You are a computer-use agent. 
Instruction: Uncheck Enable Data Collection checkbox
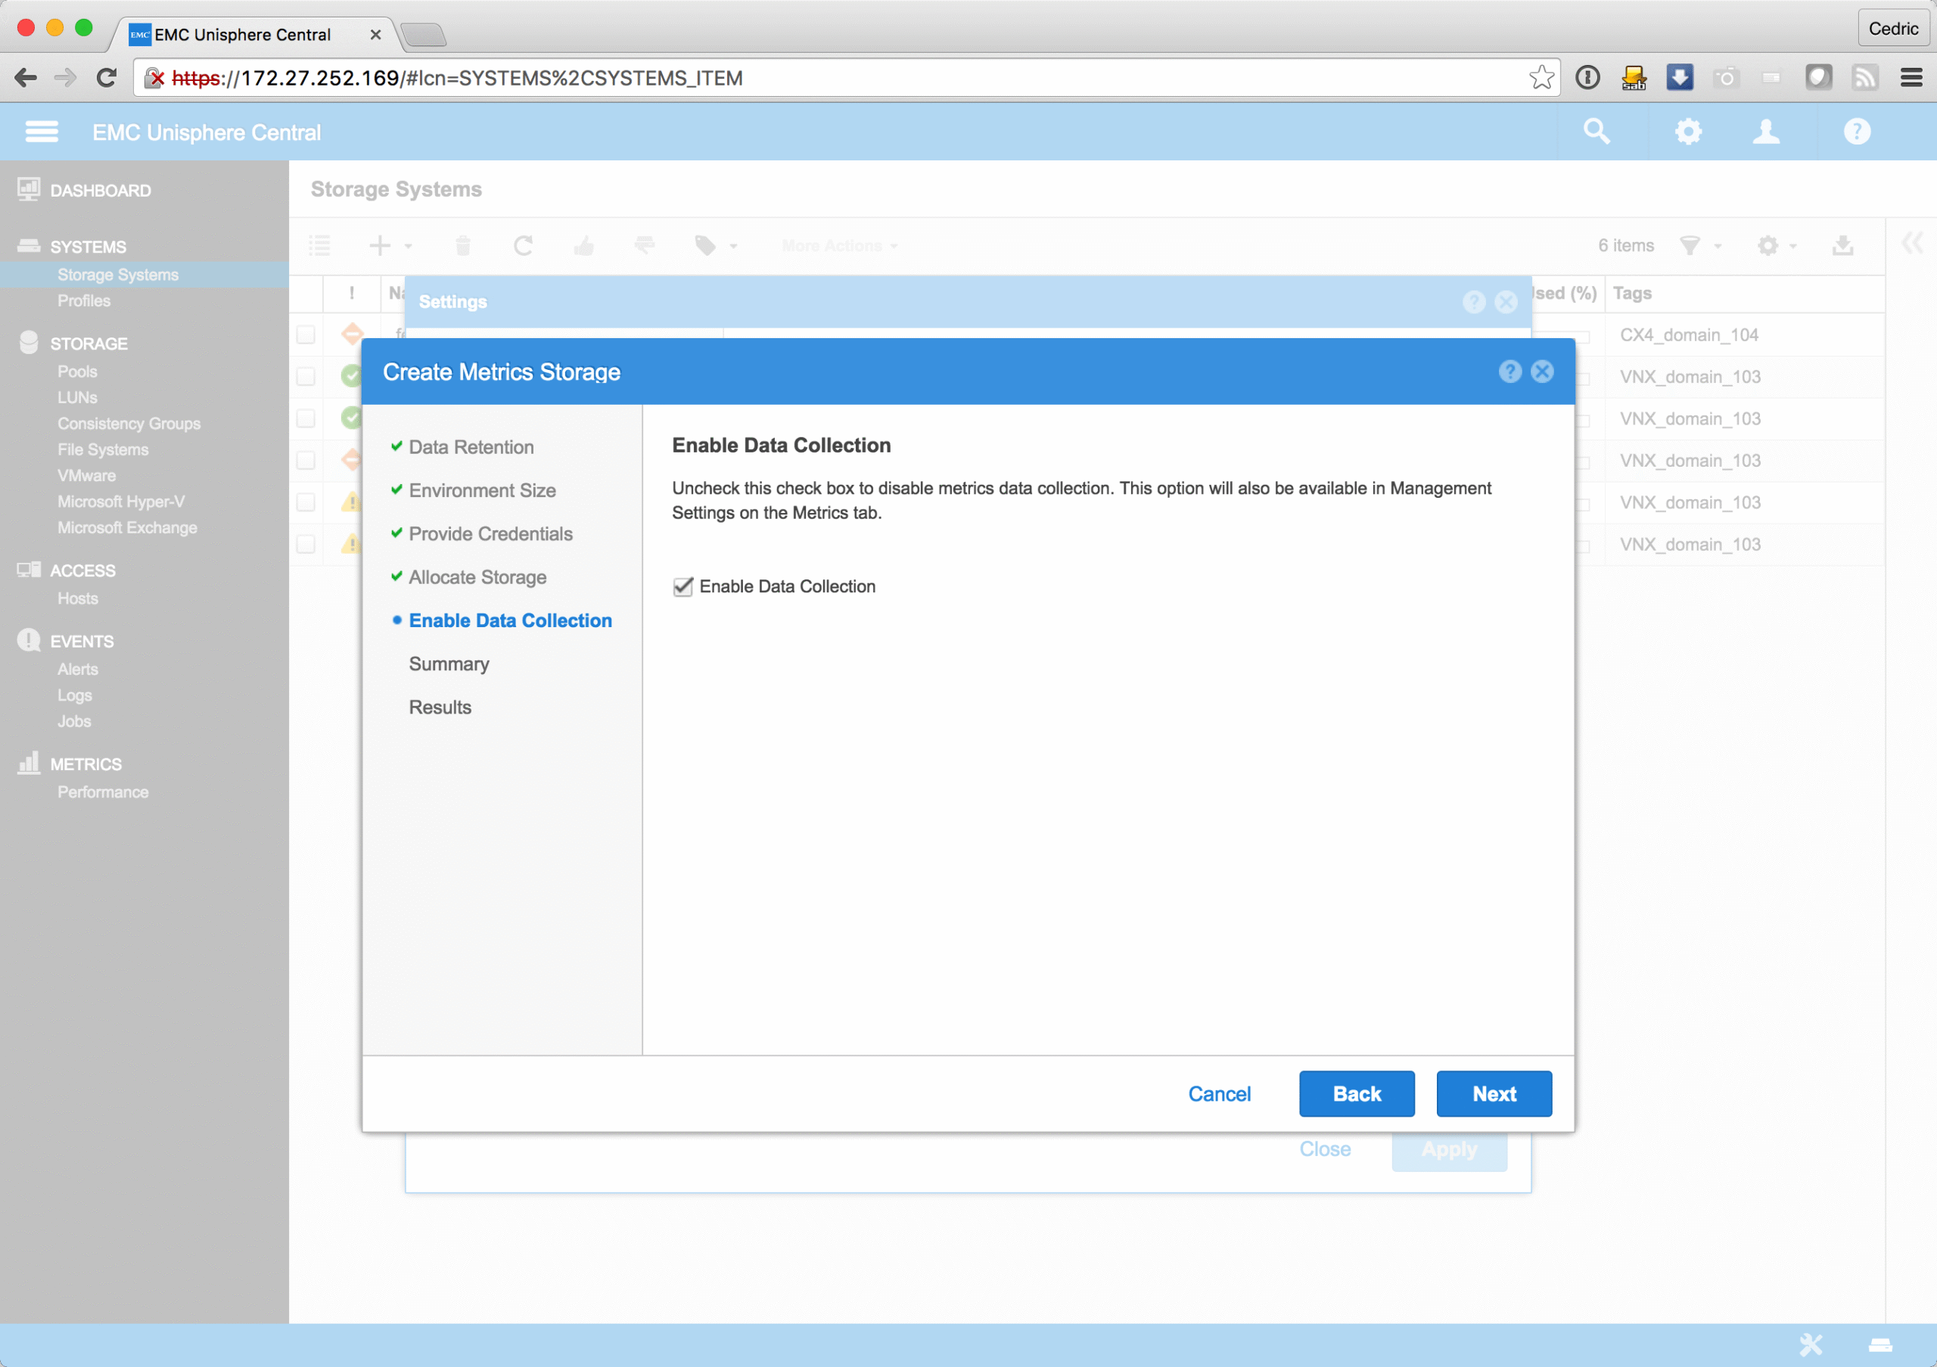point(682,587)
